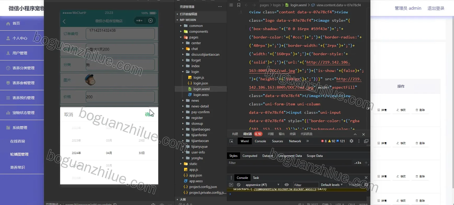Go back with the editor's left arrow icon
This screenshot has height=205, width=454.
click(246, 5)
